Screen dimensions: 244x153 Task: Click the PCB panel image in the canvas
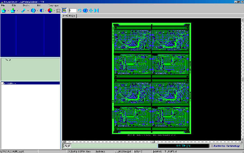coord(152,78)
